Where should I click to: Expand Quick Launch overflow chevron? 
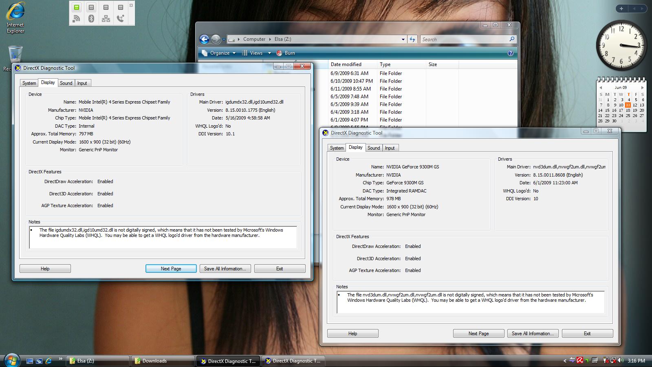(61, 359)
